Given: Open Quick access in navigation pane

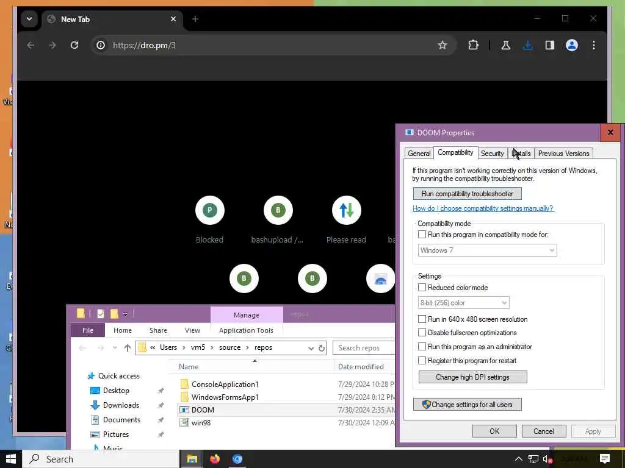Looking at the screenshot, I should pyautogui.click(x=119, y=375).
